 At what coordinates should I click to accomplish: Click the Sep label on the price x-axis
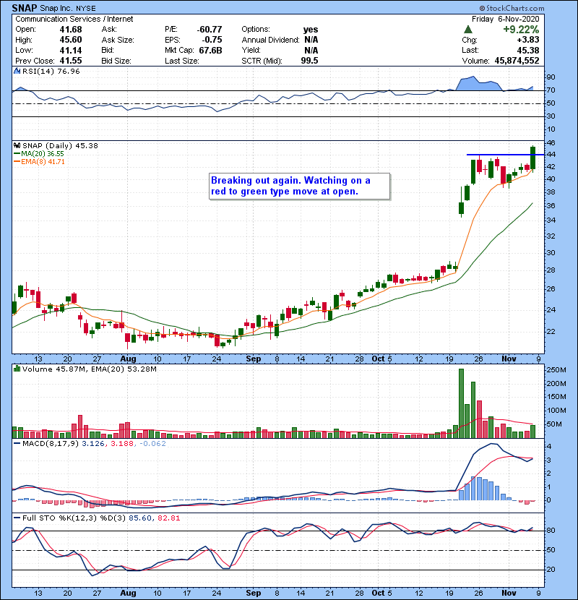click(253, 359)
